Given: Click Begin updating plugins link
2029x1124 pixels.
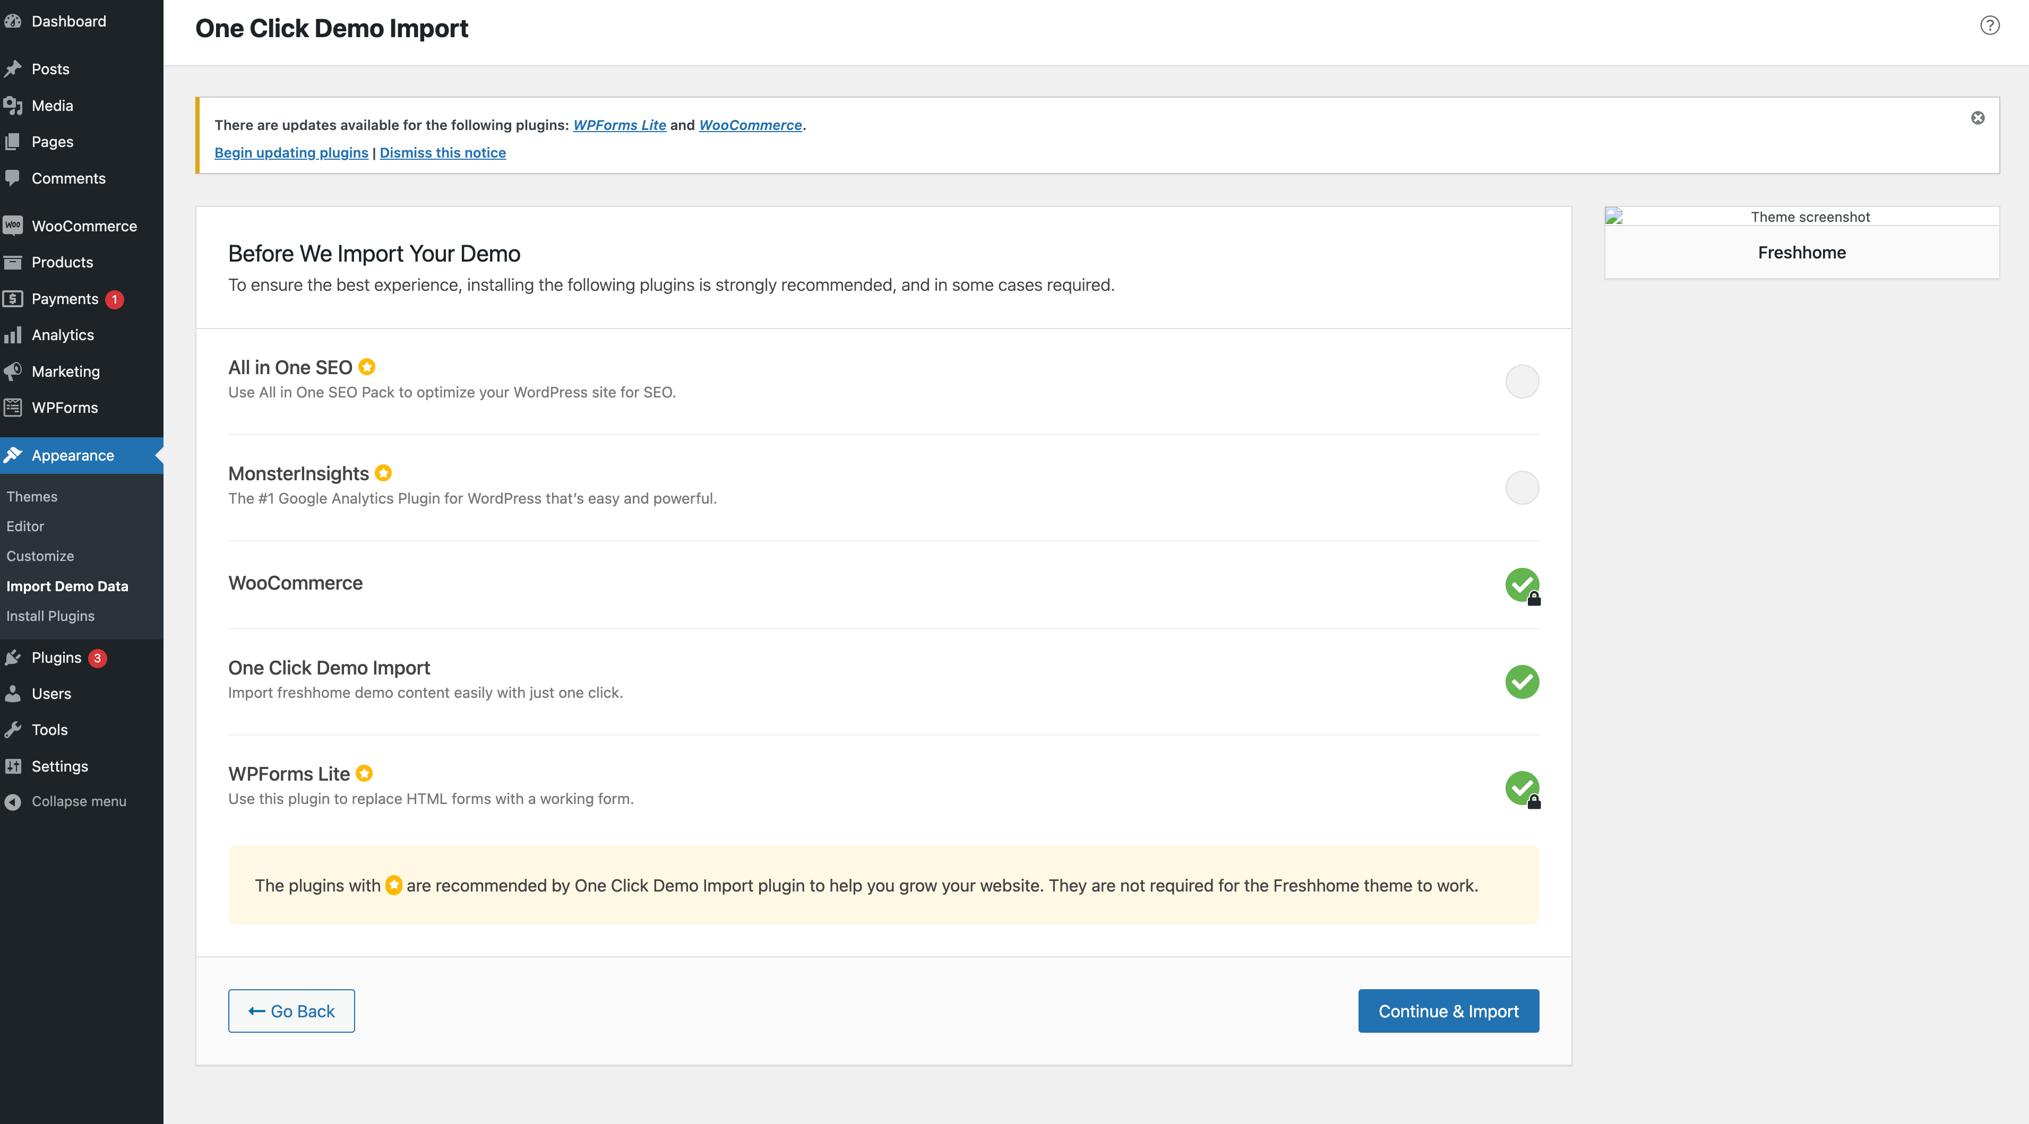Looking at the screenshot, I should tap(291, 153).
